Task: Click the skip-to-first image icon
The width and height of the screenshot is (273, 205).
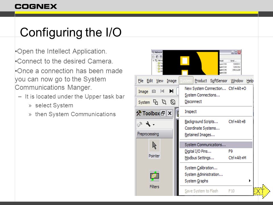Action: [x=162, y=91]
